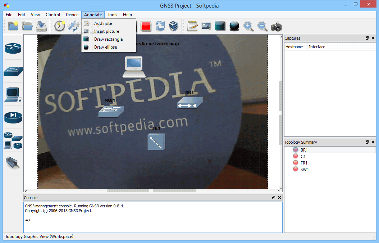Close the Annotate menu
Image resolution: width=379 pixels, height=243 pixels.
pyautogui.click(x=93, y=15)
